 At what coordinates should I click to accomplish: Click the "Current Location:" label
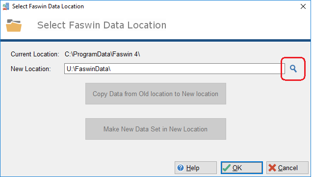pos(35,54)
